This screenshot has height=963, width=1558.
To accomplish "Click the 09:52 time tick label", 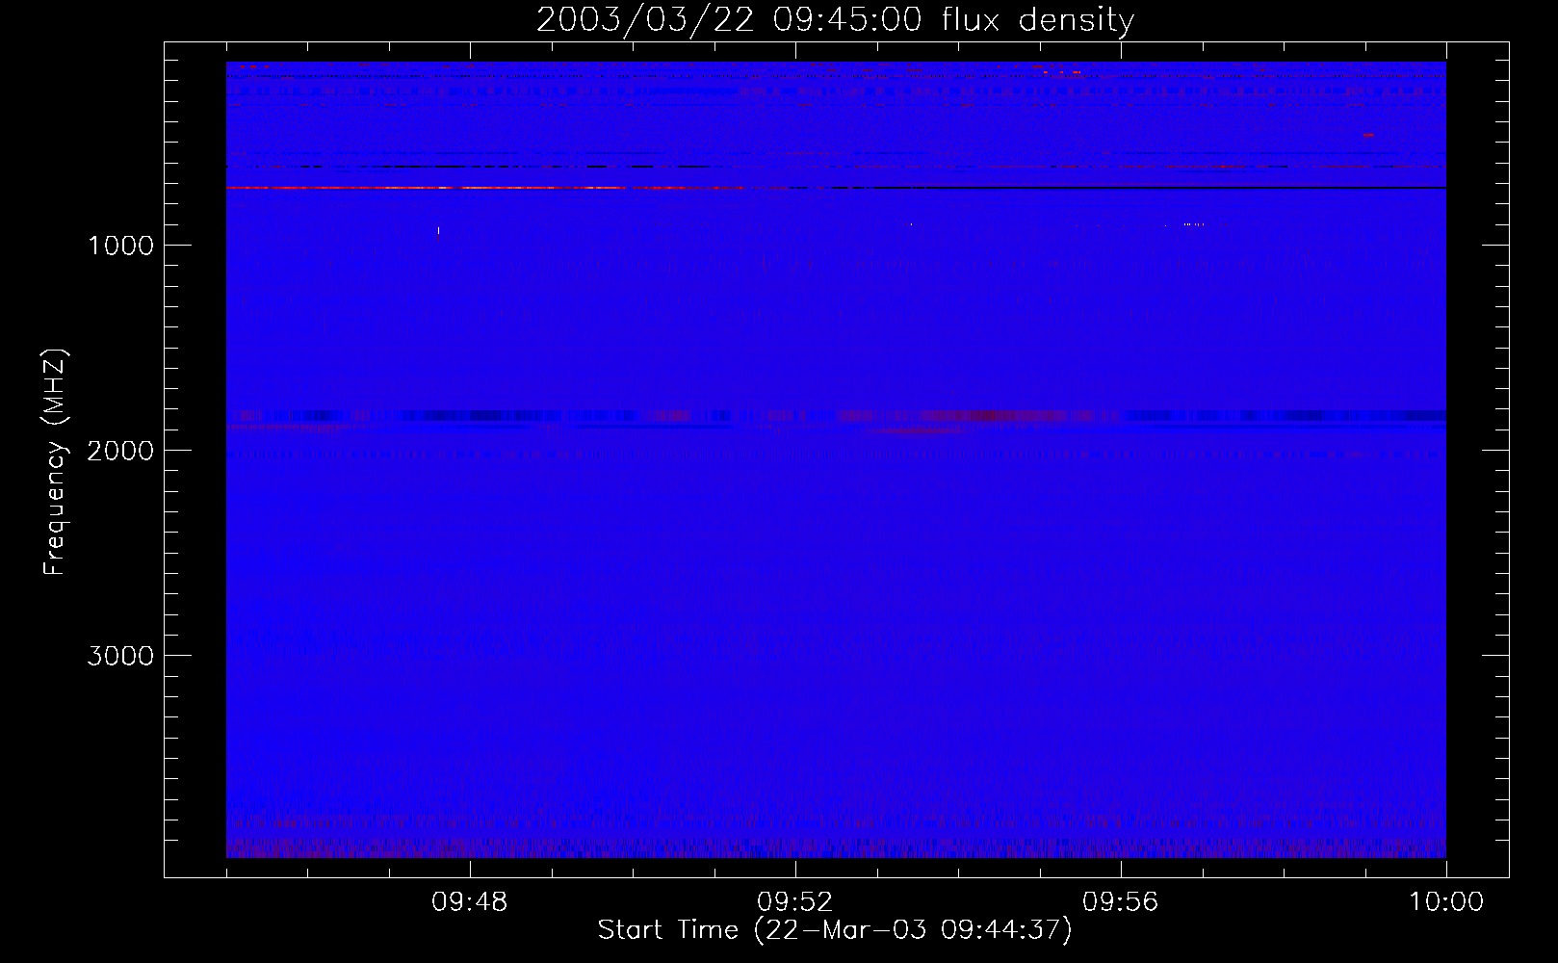I will [795, 902].
